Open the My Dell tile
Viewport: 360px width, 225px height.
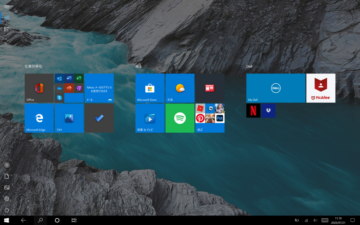(x=276, y=88)
